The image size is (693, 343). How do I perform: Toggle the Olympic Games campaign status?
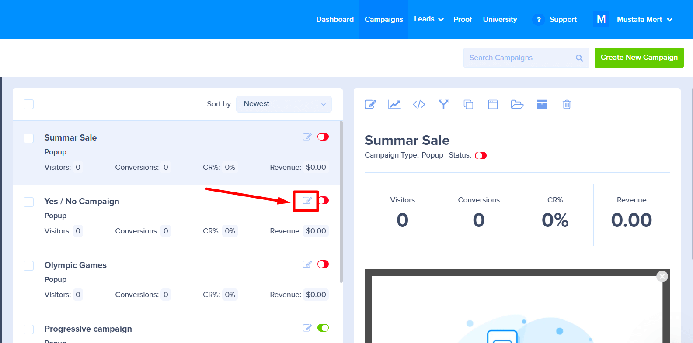323,264
